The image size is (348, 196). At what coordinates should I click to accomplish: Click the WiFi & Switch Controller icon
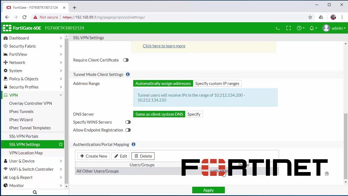[5, 169]
